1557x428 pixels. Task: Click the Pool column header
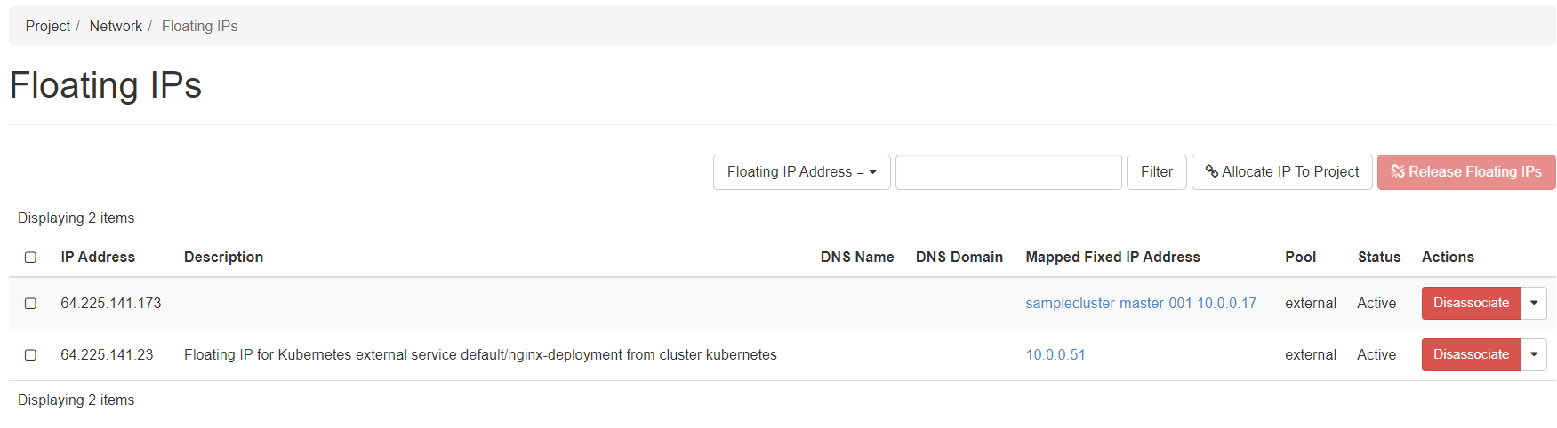(1300, 258)
